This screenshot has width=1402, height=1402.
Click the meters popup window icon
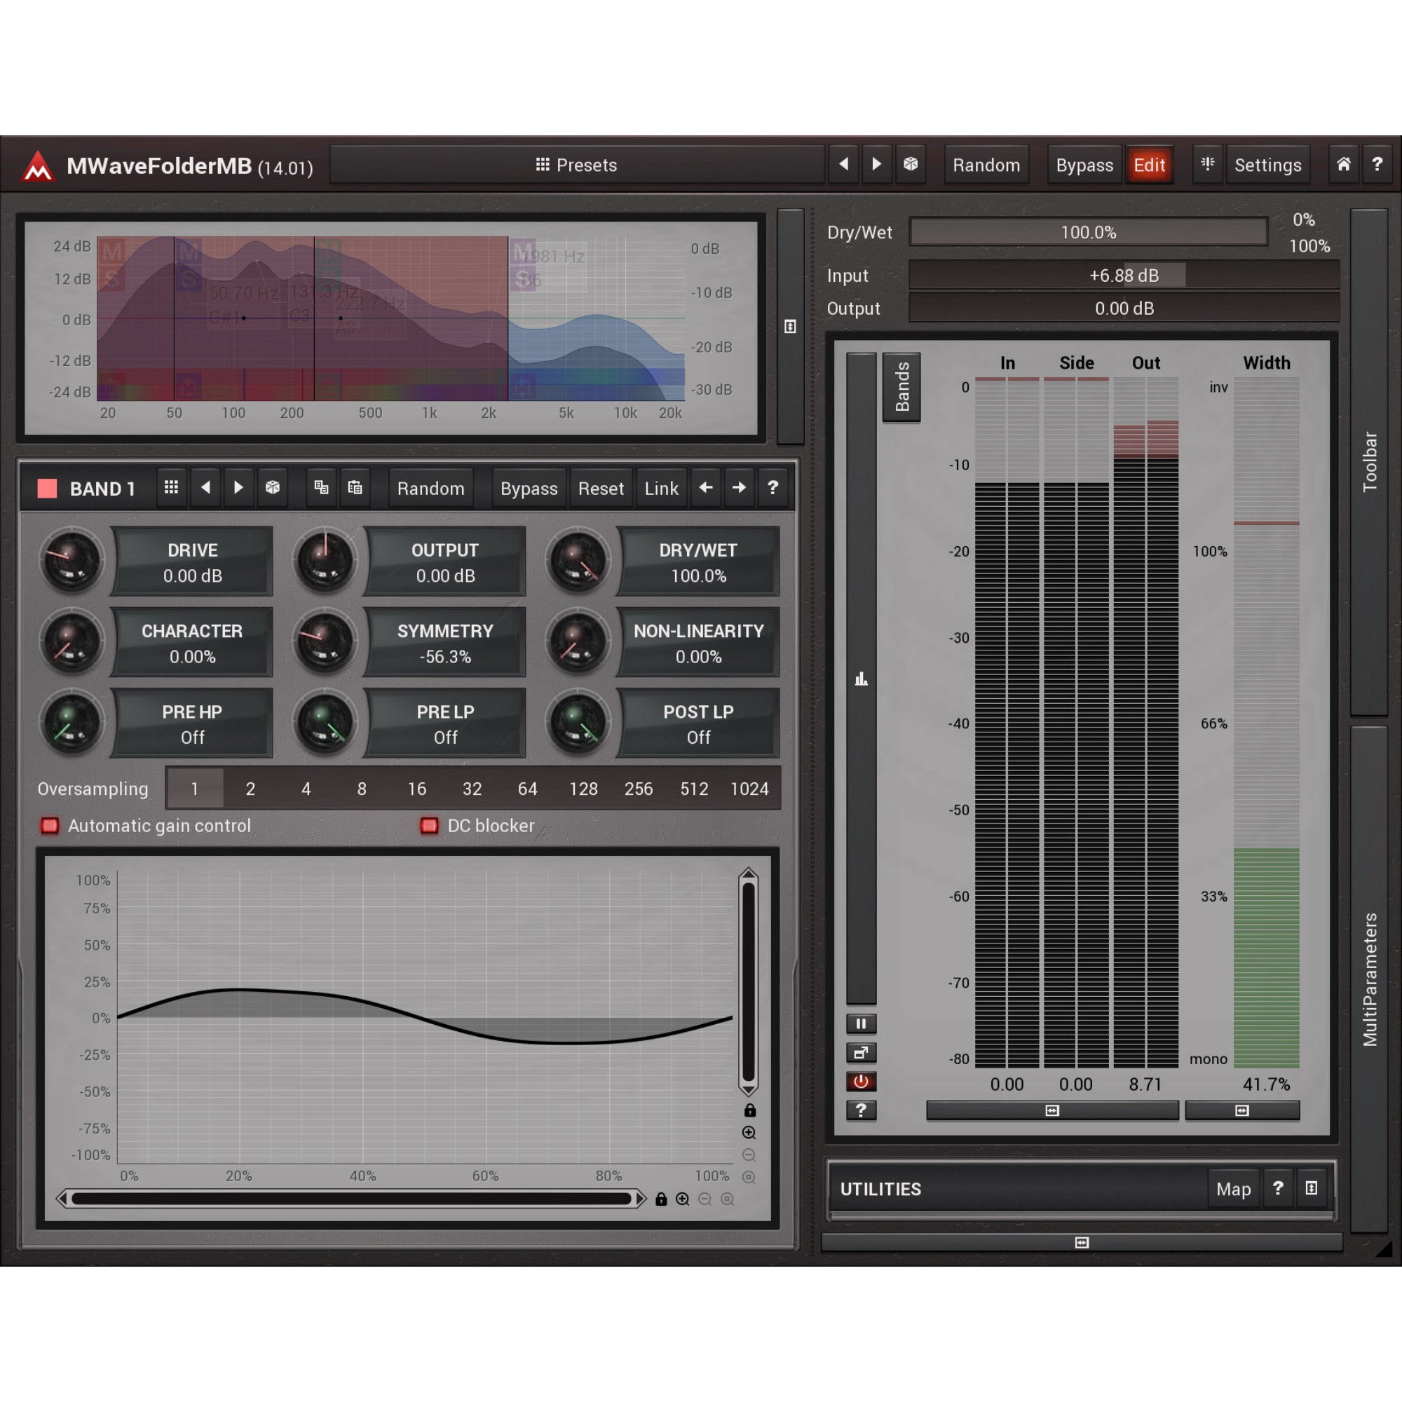click(861, 1053)
